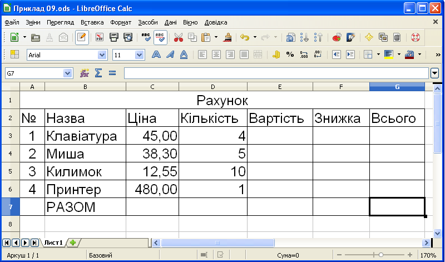Show Draw Functions icon

(x=351, y=37)
